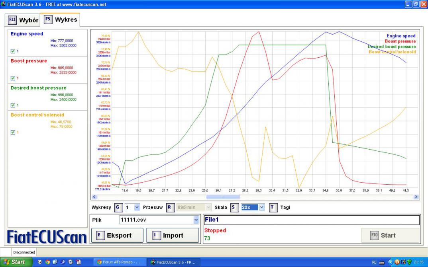The height and width of the screenshot is (267, 428).
Task: Expand the Skala 20x dropdown
Action: 261,207
